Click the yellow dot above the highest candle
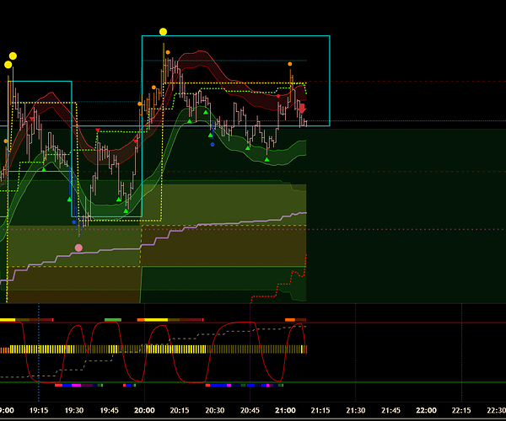 (x=164, y=32)
